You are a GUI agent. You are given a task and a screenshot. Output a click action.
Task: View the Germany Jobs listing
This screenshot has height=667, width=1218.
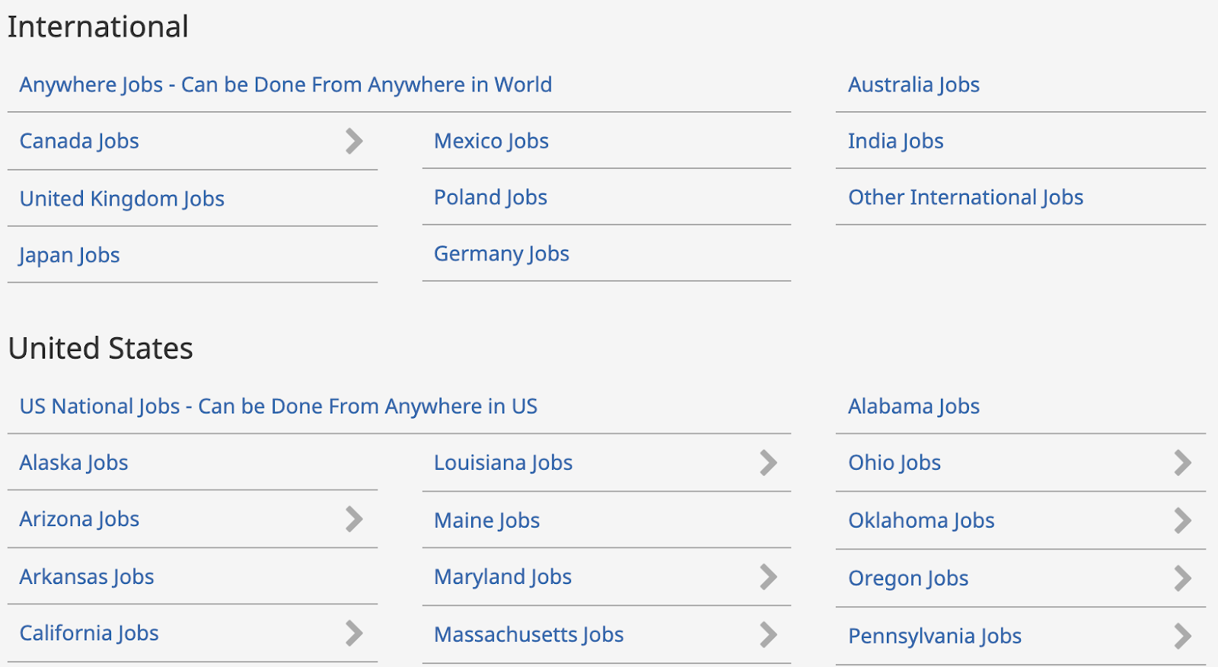coord(502,254)
